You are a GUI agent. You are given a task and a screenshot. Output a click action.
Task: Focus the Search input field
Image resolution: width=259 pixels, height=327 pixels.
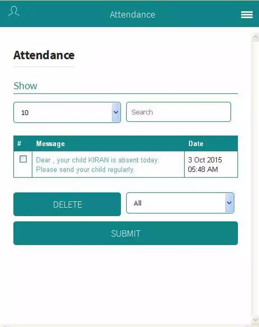(x=178, y=112)
